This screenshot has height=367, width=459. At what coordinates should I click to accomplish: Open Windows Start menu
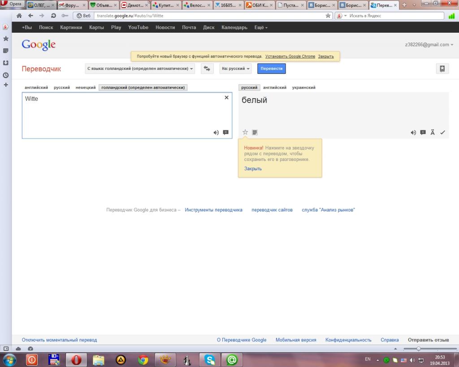coord(9,360)
